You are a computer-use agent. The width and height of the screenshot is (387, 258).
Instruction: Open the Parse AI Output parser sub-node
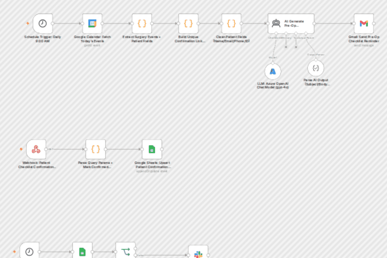(316, 68)
